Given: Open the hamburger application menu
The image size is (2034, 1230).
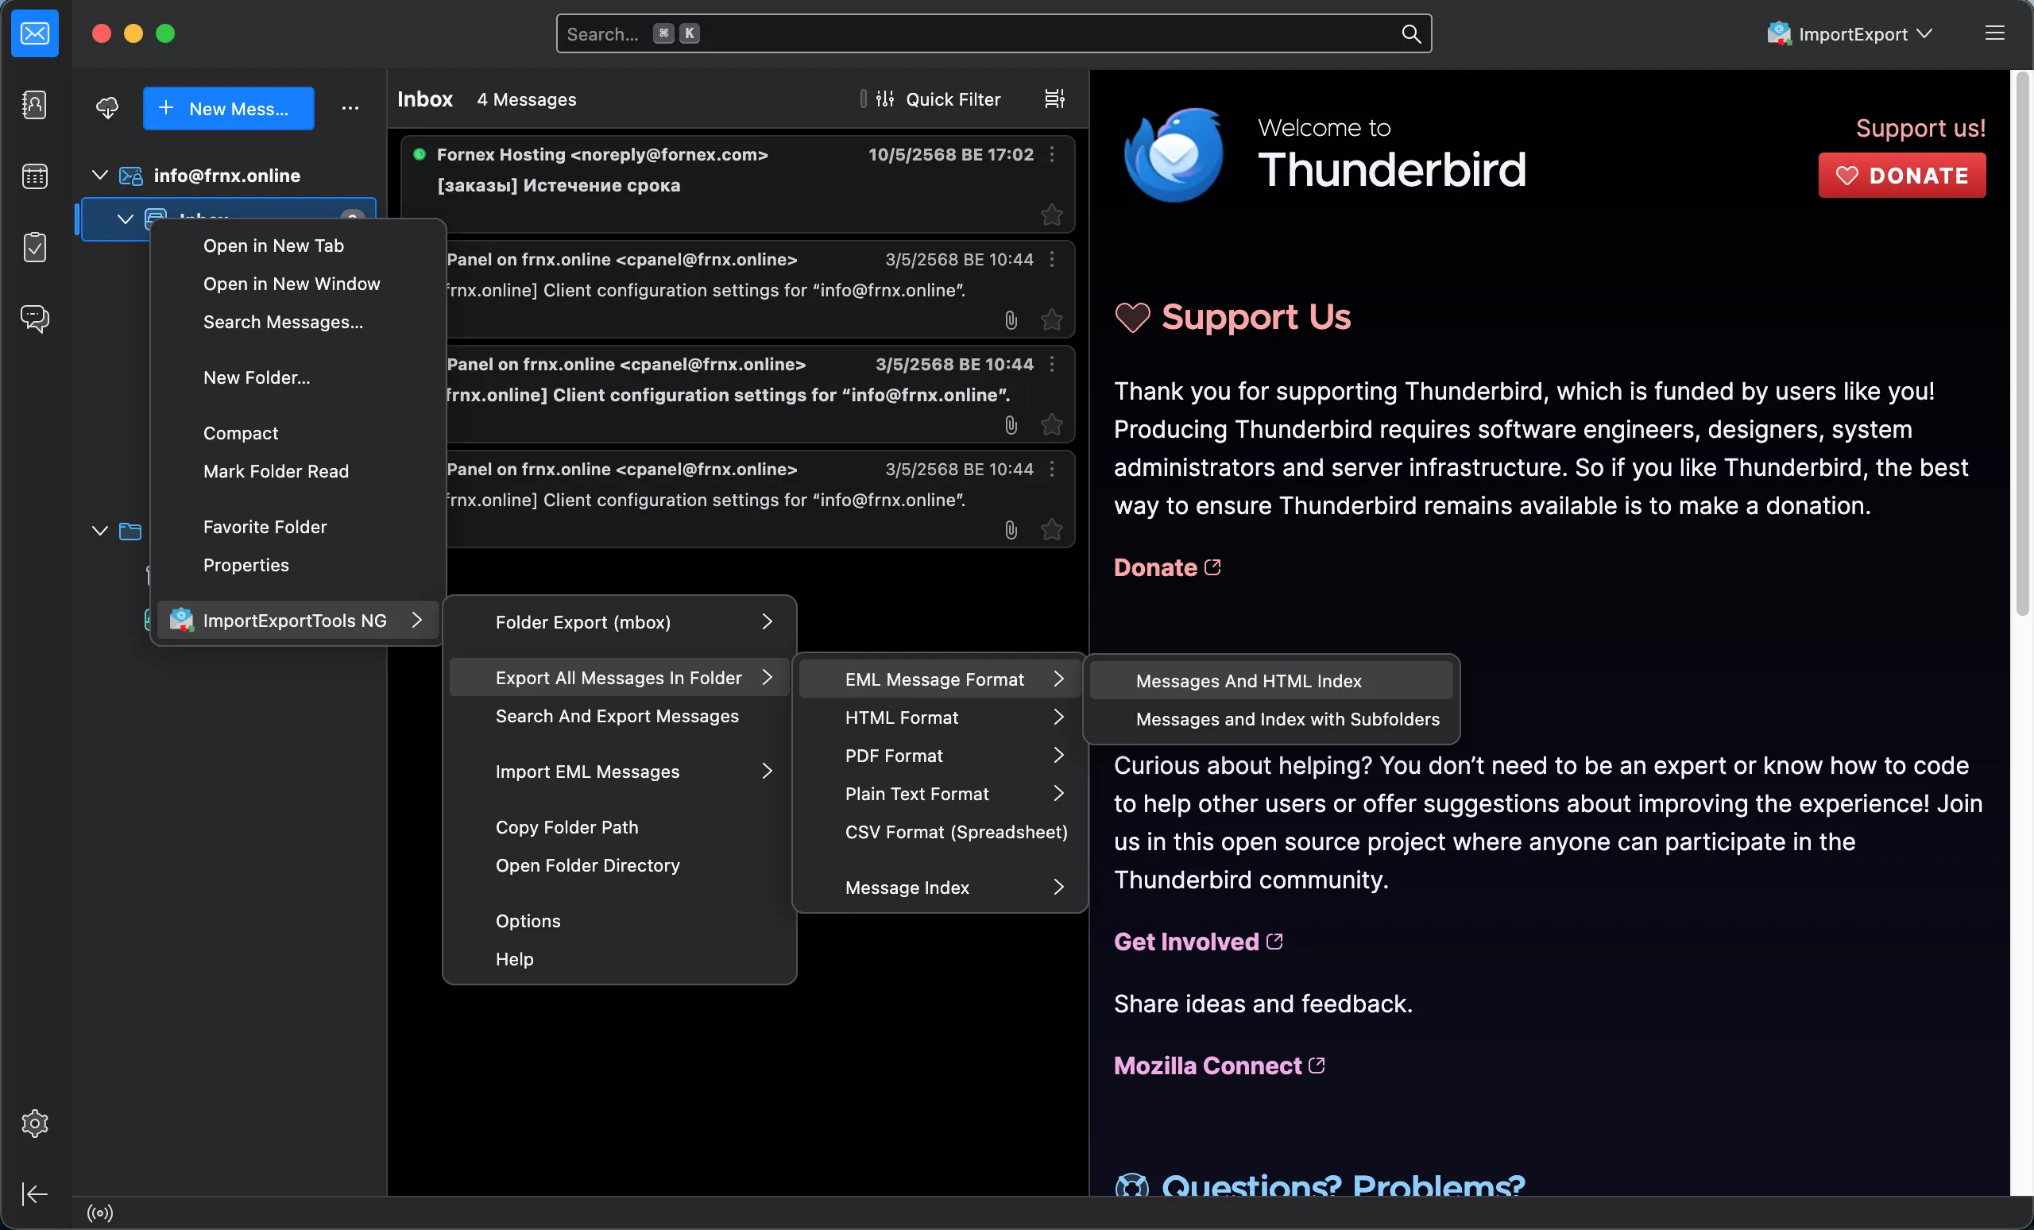Looking at the screenshot, I should click(1994, 33).
